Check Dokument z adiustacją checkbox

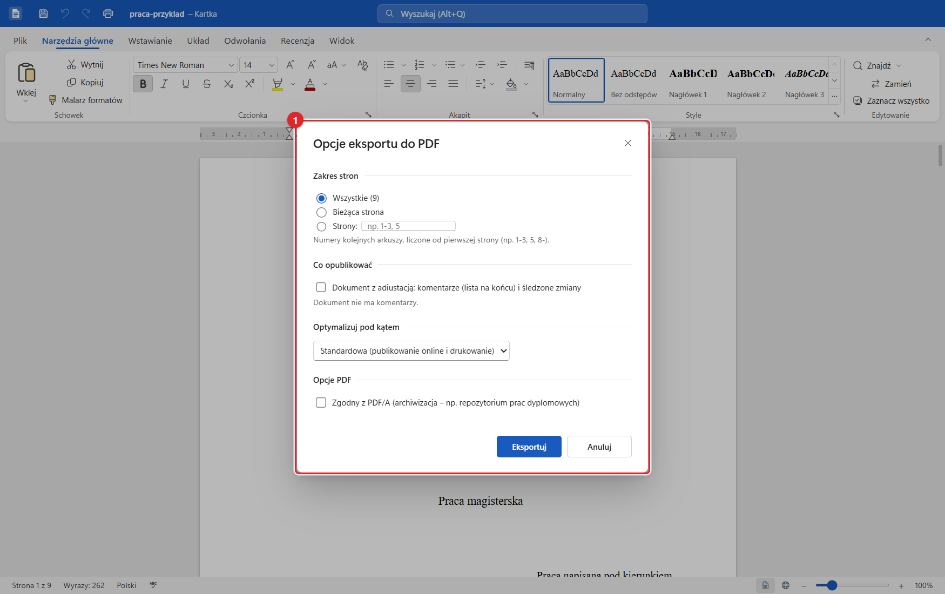tap(321, 287)
